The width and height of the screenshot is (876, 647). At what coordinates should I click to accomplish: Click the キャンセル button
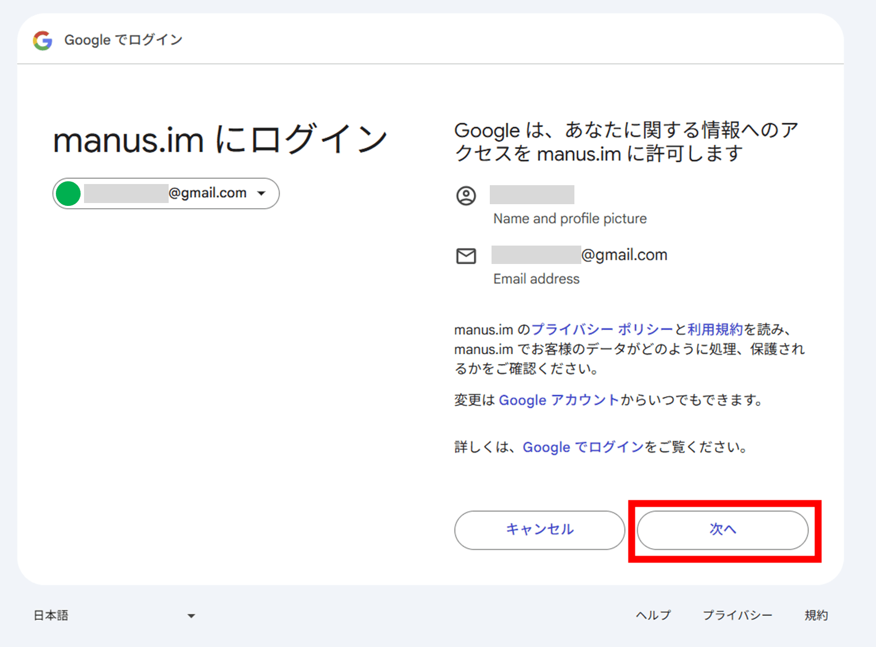point(540,530)
